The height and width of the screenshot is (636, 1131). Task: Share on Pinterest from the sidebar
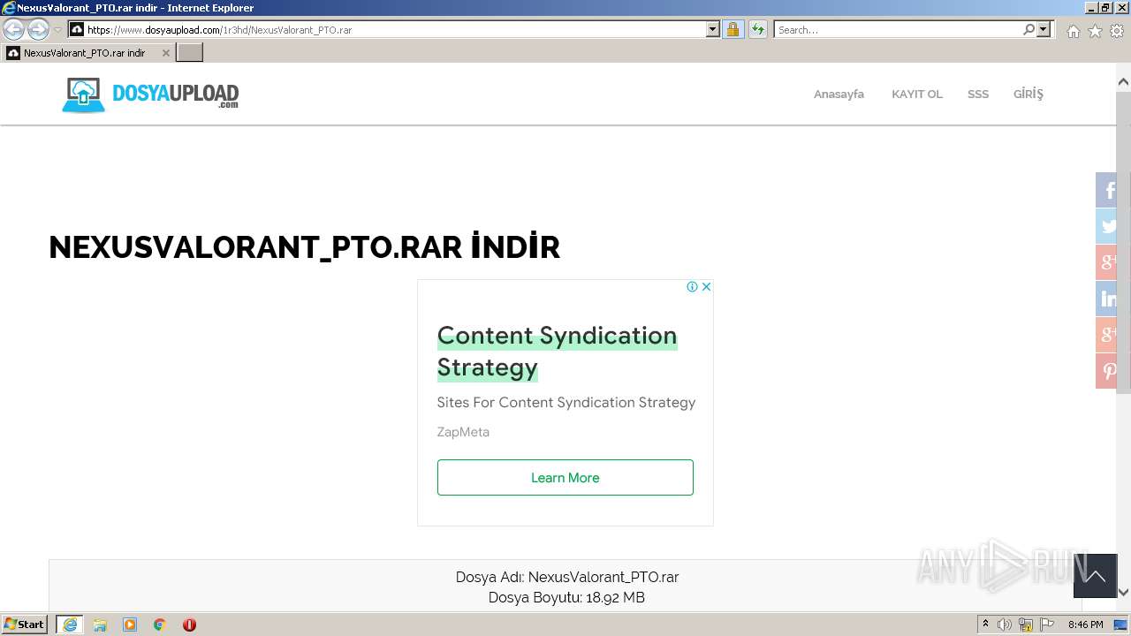[1106, 371]
